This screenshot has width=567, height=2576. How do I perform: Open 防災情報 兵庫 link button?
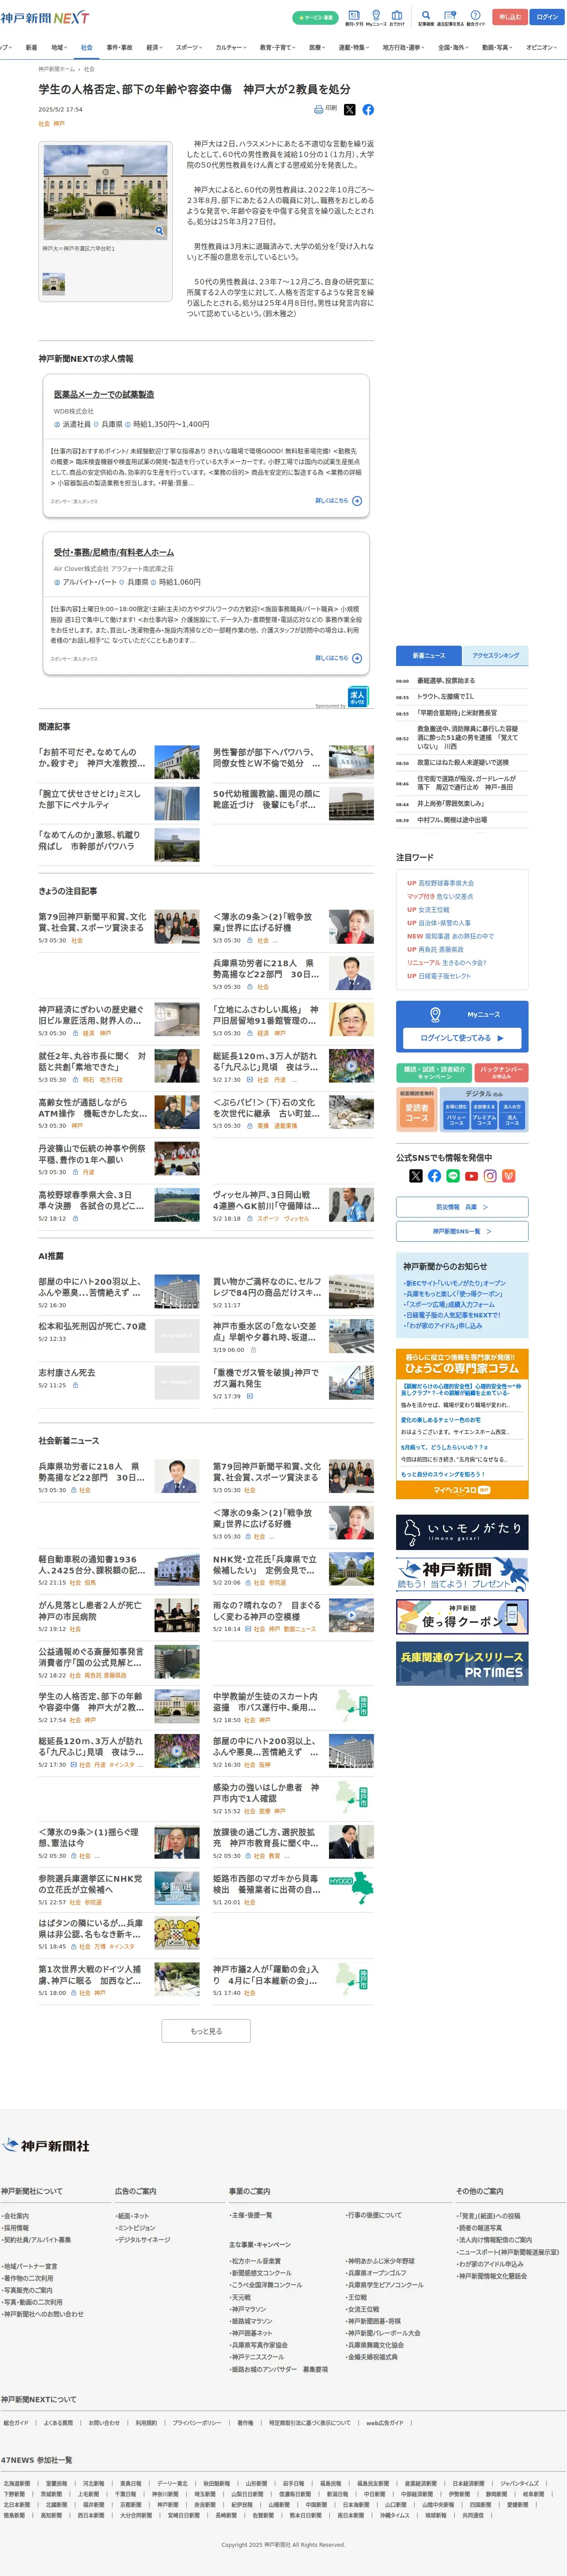click(462, 1207)
